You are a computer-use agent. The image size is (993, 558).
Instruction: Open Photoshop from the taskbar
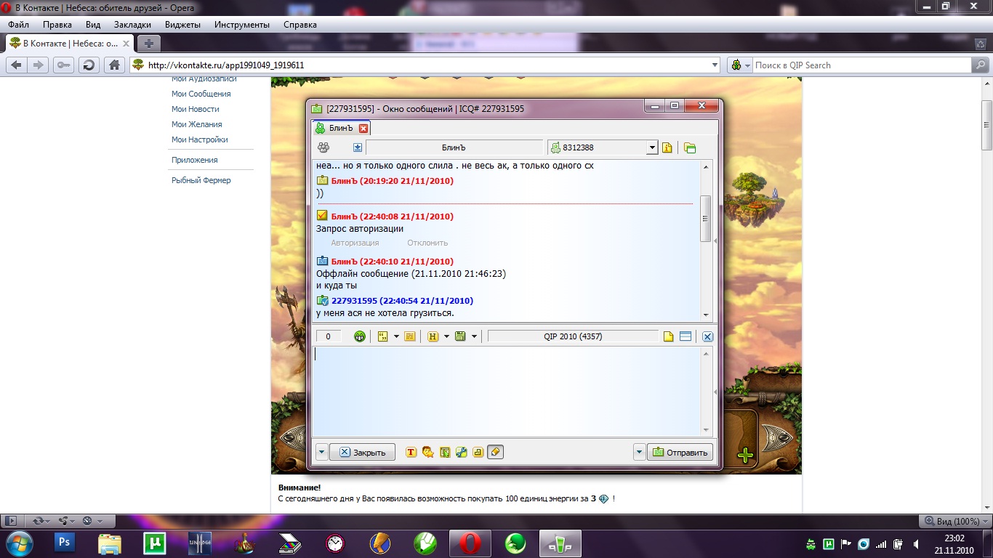click(x=65, y=543)
